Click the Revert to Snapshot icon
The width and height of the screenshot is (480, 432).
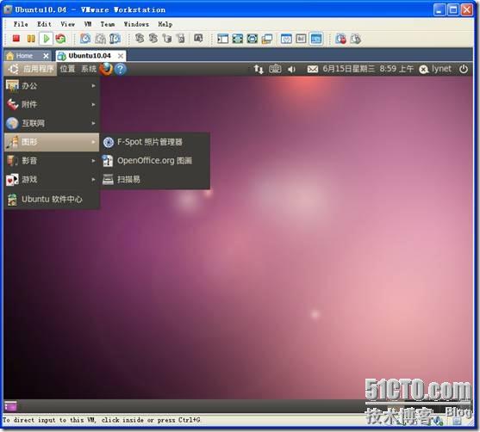click(100, 39)
